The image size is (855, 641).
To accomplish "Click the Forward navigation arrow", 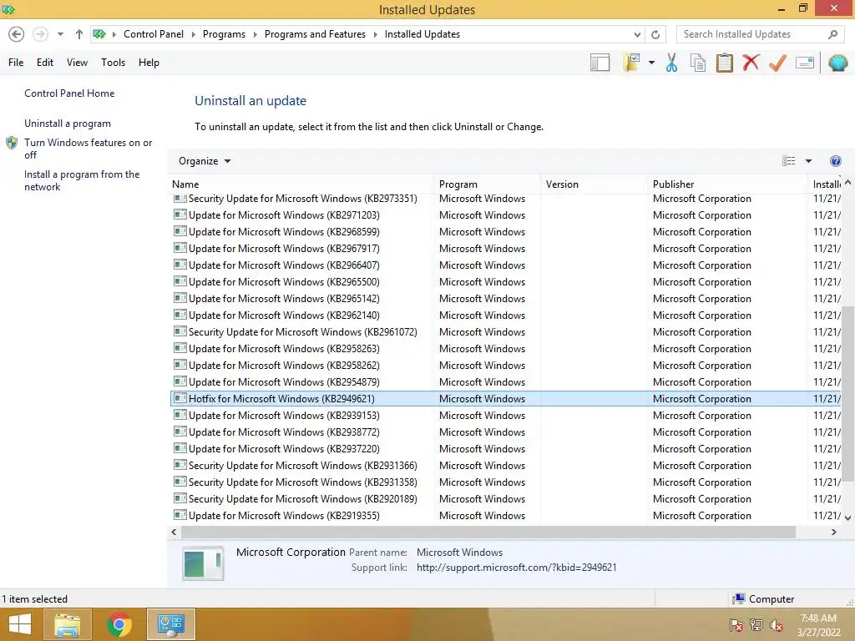I will tap(40, 34).
